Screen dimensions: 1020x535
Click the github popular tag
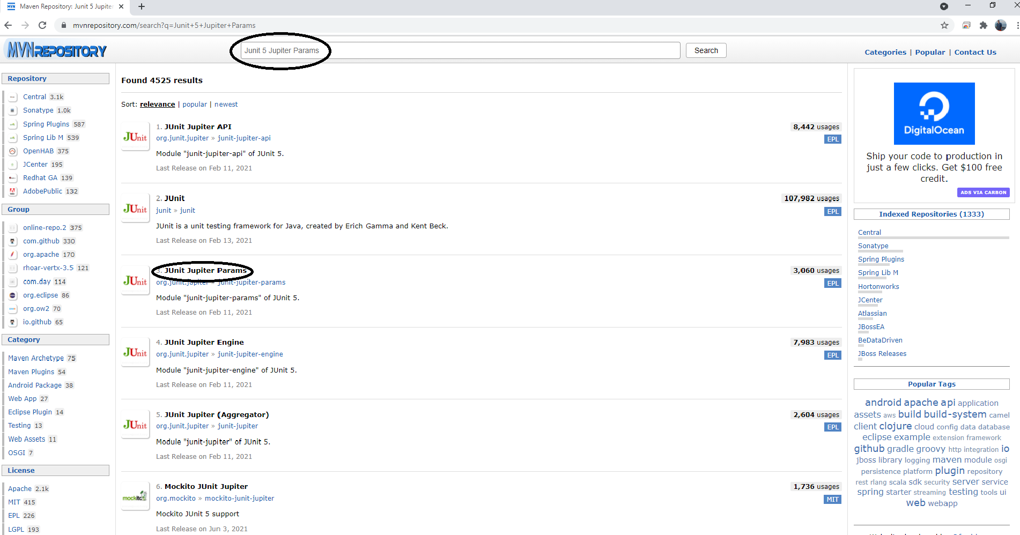click(869, 449)
